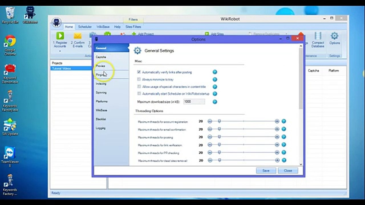Select the Logging options category

click(111, 128)
